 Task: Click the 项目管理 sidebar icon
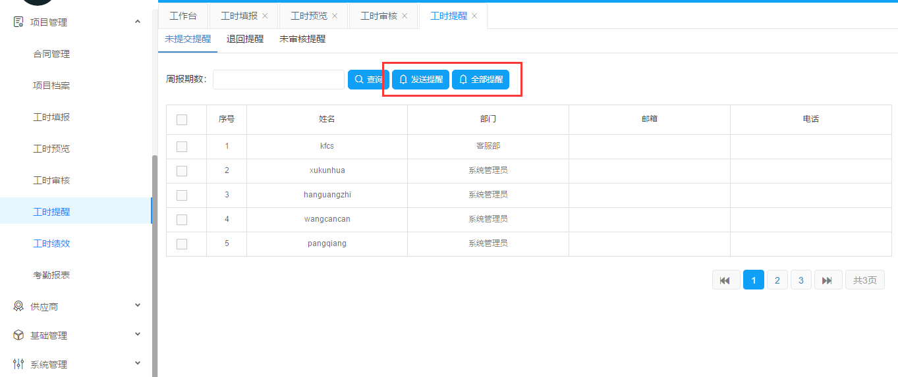[x=18, y=22]
